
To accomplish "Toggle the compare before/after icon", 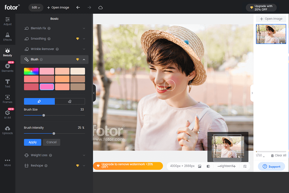I will (208, 166).
